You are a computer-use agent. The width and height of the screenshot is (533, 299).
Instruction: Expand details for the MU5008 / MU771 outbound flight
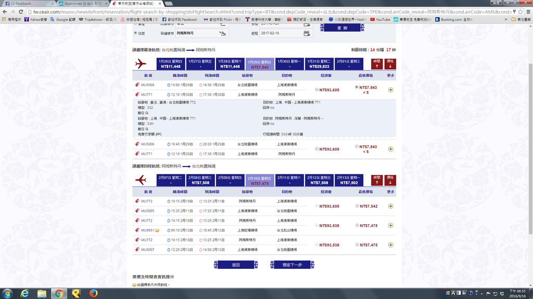click(390, 90)
